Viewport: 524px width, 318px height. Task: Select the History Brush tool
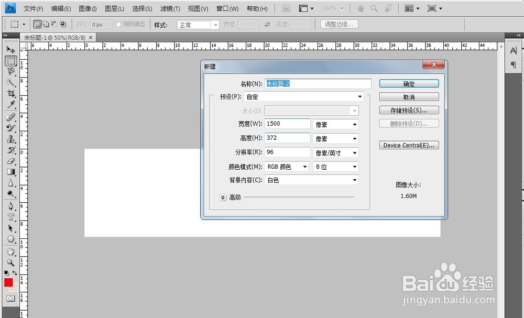coord(10,150)
